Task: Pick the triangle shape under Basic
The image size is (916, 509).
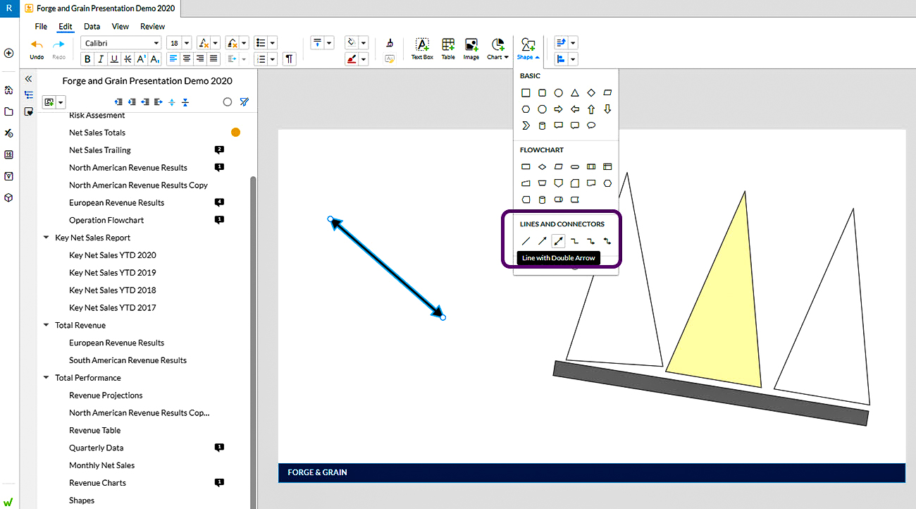Action: click(x=575, y=93)
